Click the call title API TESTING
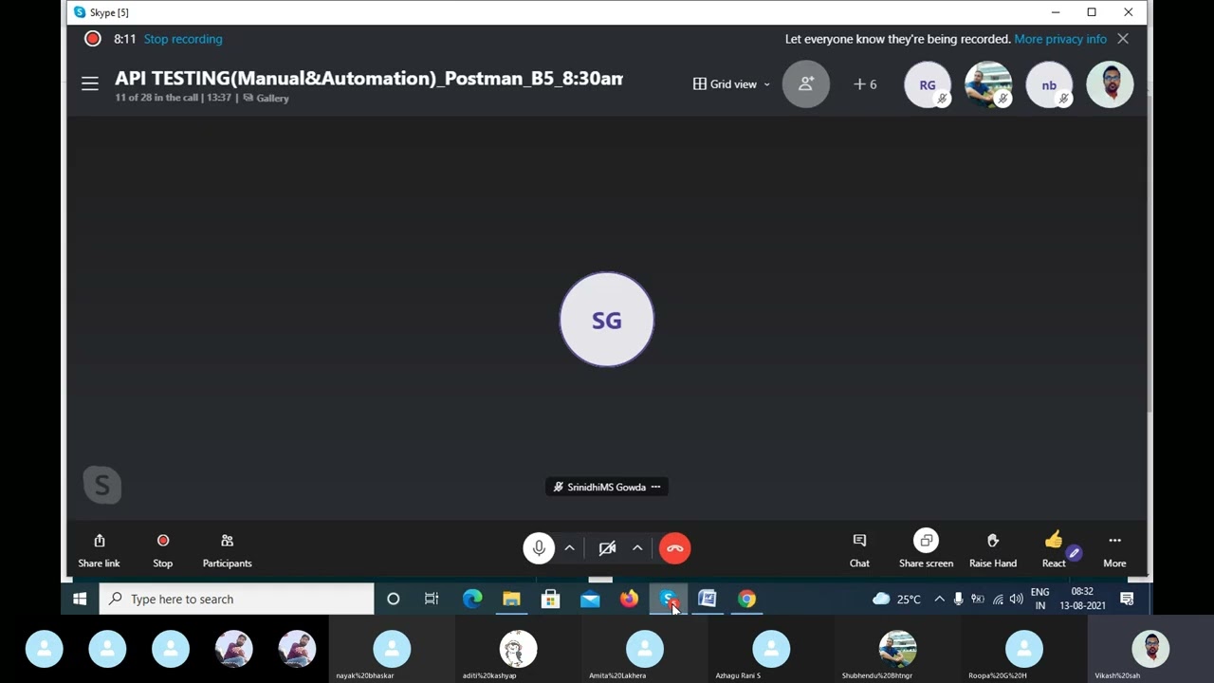1214x683 pixels. 369,79
